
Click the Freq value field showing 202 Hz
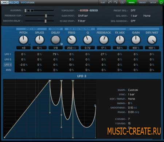[x=71, y=48]
